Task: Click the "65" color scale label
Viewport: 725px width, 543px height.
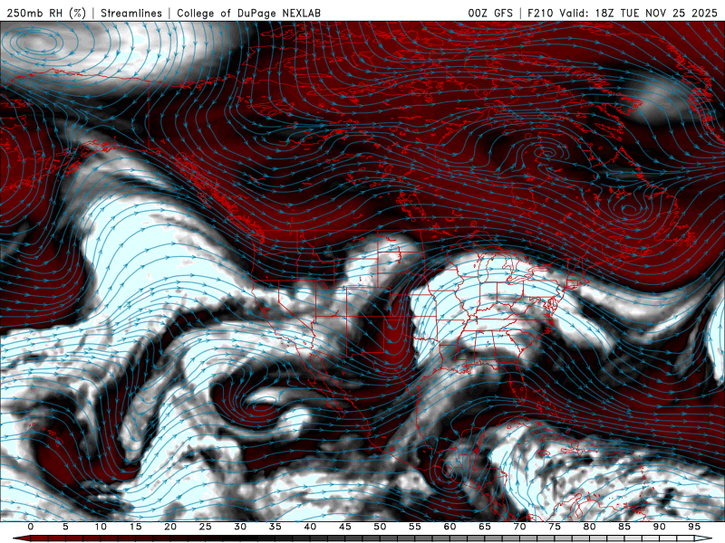Action: click(485, 527)
